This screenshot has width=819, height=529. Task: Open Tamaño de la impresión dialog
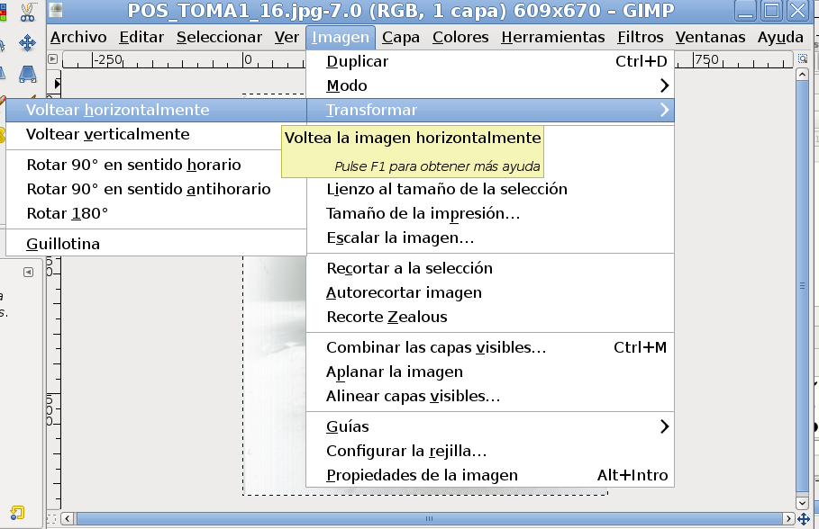click(x=490, y=213)
